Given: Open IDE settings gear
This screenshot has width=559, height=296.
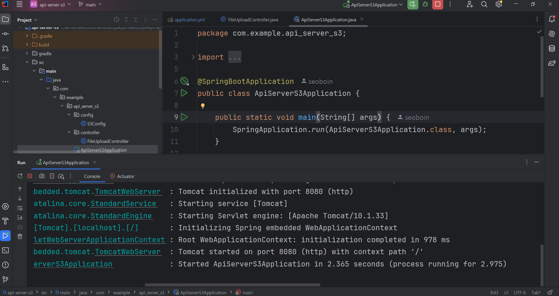Looking at the screenshot, I should (499, 4).
